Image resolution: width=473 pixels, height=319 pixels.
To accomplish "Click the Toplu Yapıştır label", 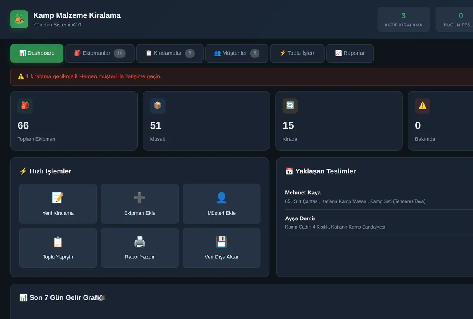I will coord(58,257).
